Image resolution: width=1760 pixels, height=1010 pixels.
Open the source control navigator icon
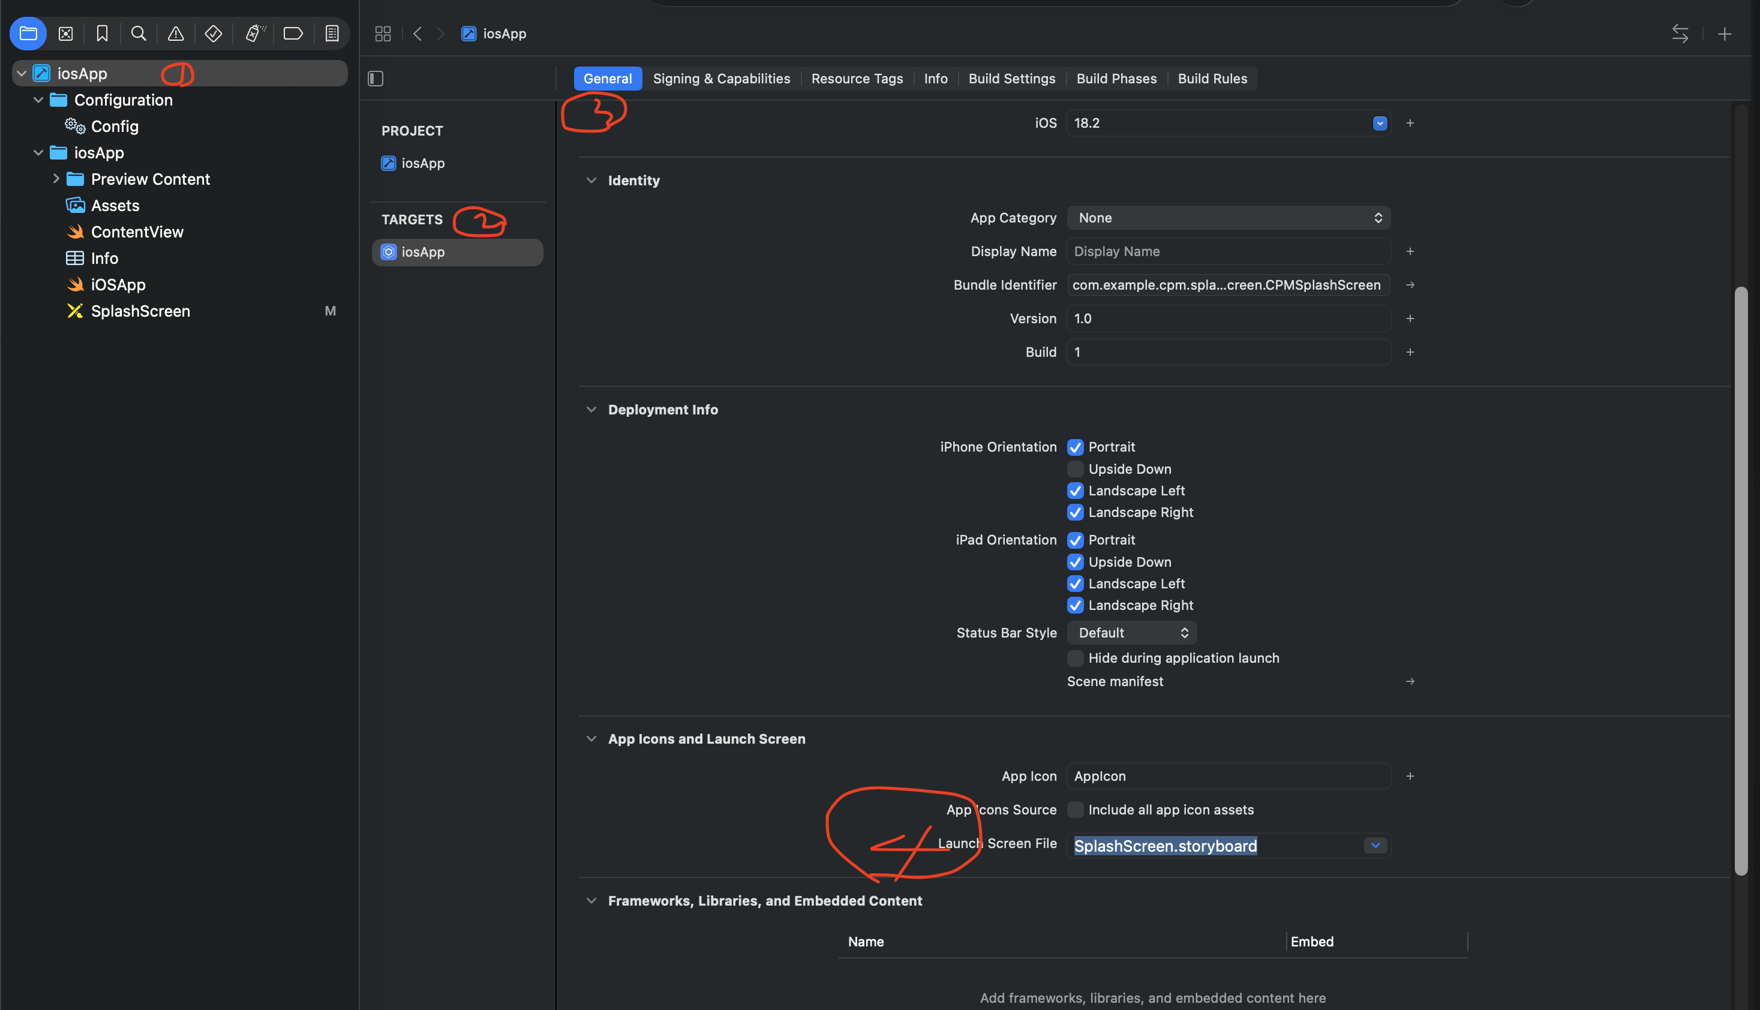(x=65, y=34)
